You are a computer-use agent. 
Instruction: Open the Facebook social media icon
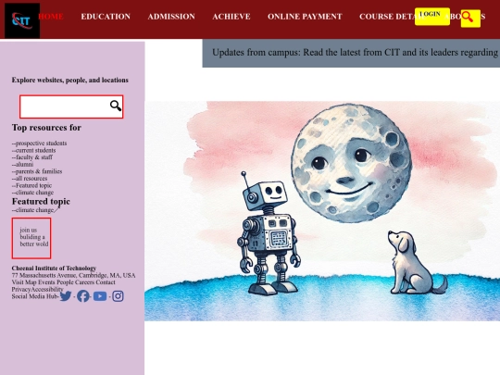click(83, 296)
